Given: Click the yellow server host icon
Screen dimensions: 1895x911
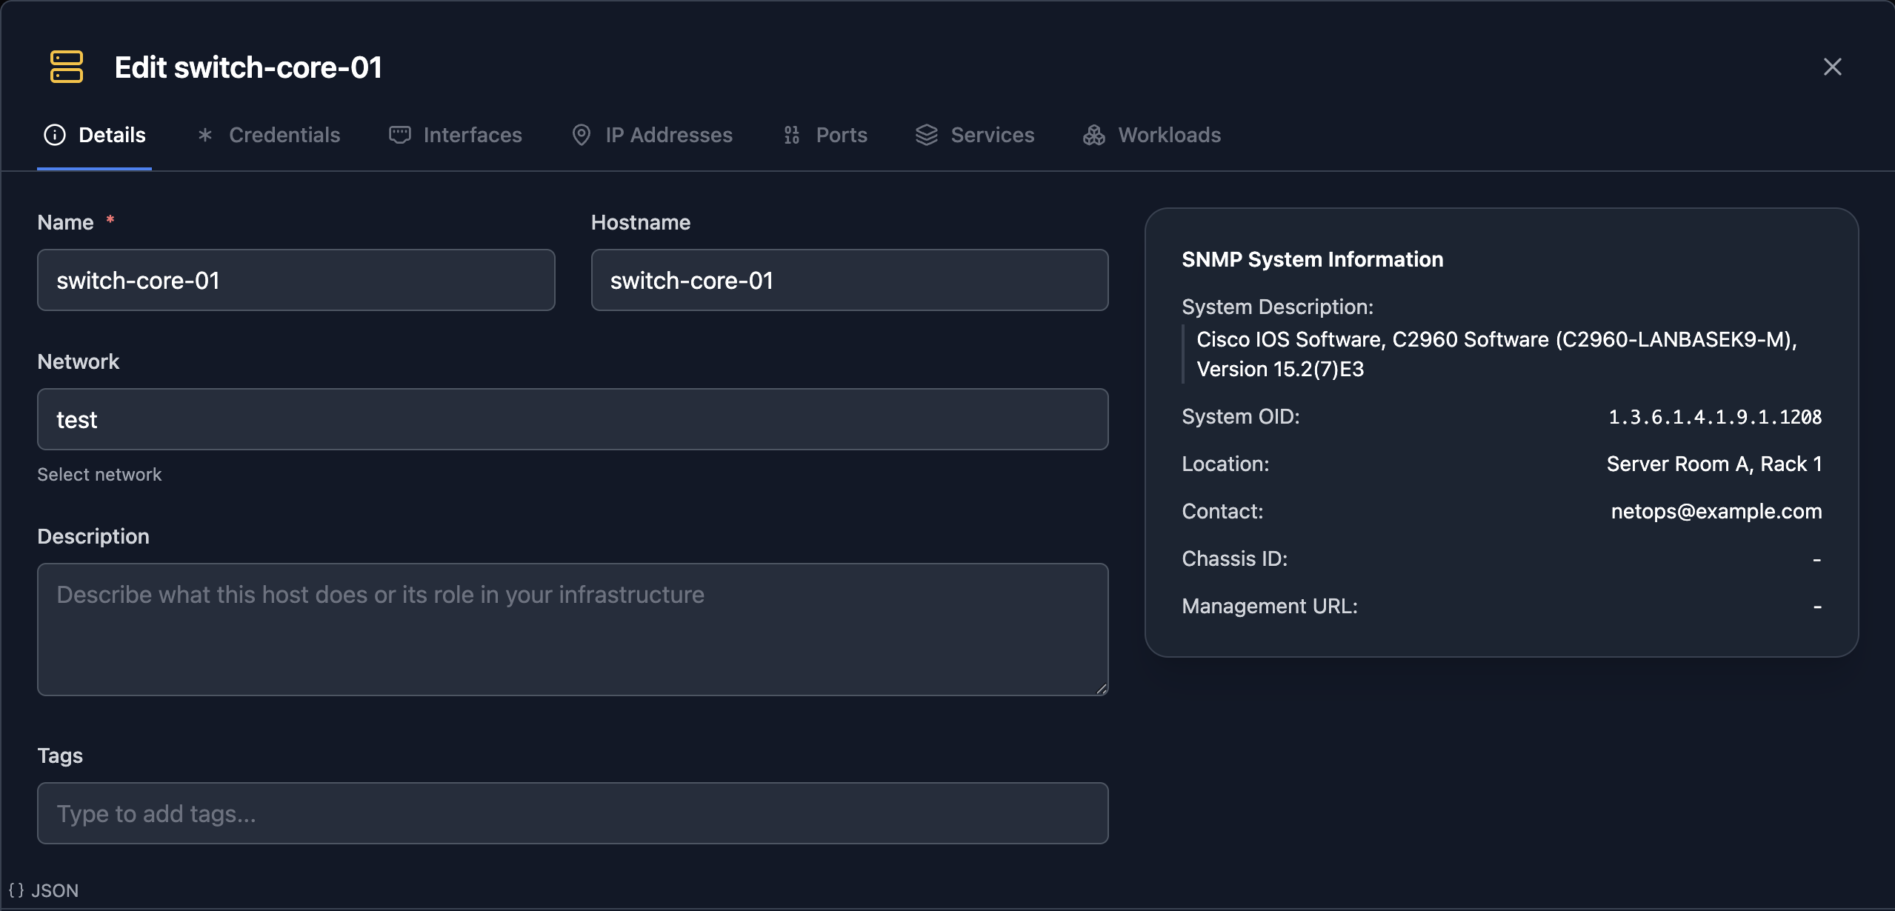Looking at the screenshot, I should (x=67, y=67).
